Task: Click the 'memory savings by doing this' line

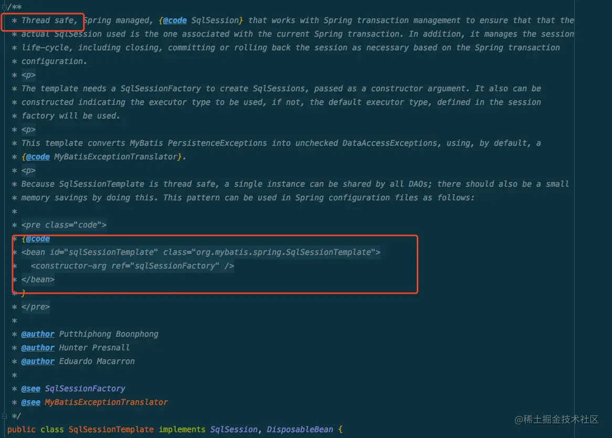Action: (x=248, y=198)
